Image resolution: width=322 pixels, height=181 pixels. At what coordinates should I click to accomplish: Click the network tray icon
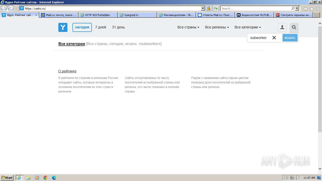292,178
